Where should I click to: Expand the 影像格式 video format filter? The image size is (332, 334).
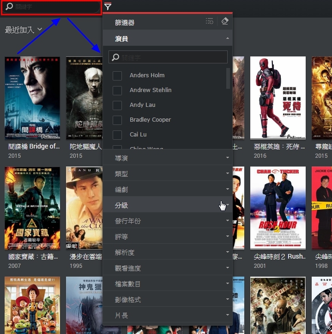167,300
